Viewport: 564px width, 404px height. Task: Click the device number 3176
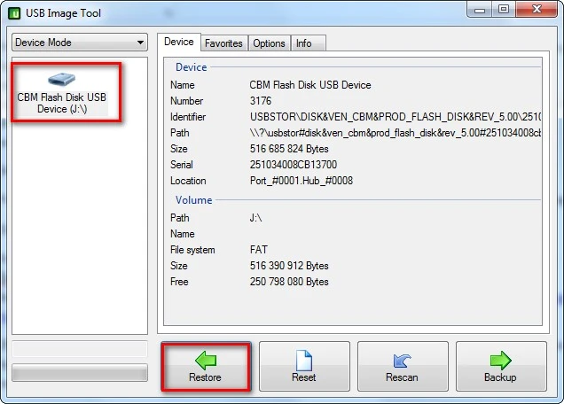(261, 101)
